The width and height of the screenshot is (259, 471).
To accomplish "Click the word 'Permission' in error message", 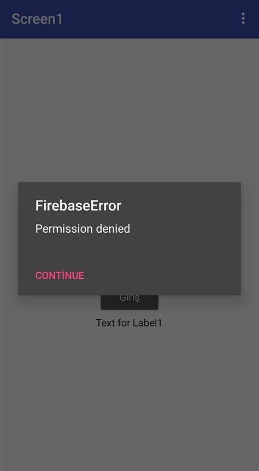I will click(x=64, y=229).
